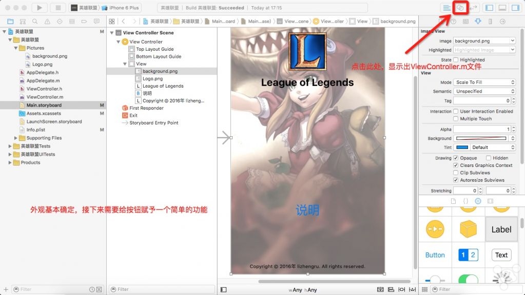
Task: Open the Assistant editor
Action: point(460,8)
